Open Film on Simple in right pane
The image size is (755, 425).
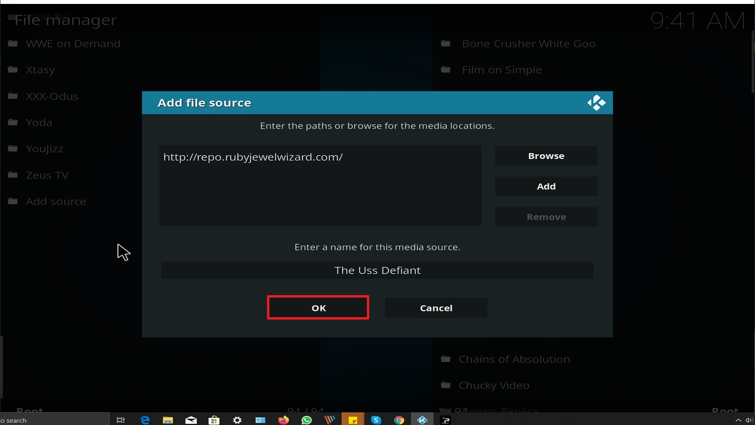pos(502,70)
